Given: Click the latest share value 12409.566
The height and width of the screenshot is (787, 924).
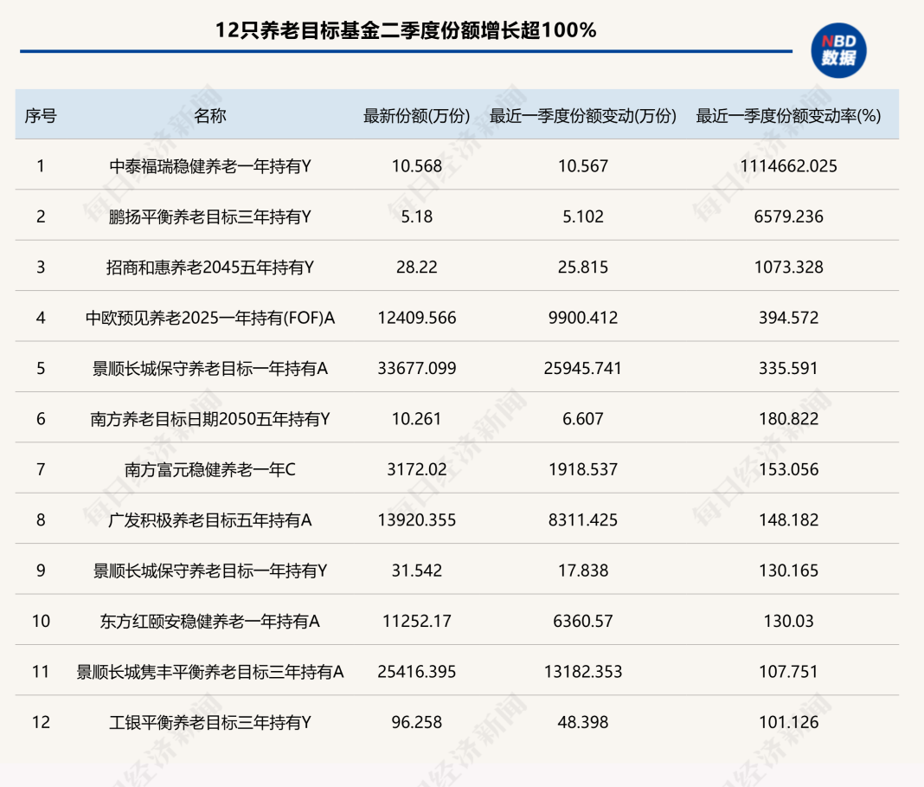Looking at the screenshot, I should (x=417, y=319).
